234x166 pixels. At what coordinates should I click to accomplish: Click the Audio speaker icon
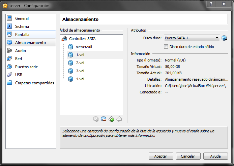click(9, 50)
